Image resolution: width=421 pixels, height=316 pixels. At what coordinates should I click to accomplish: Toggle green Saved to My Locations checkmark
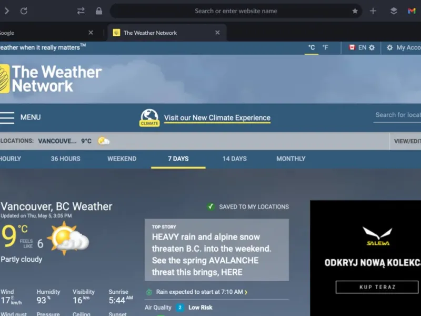(x=211, y=206)
